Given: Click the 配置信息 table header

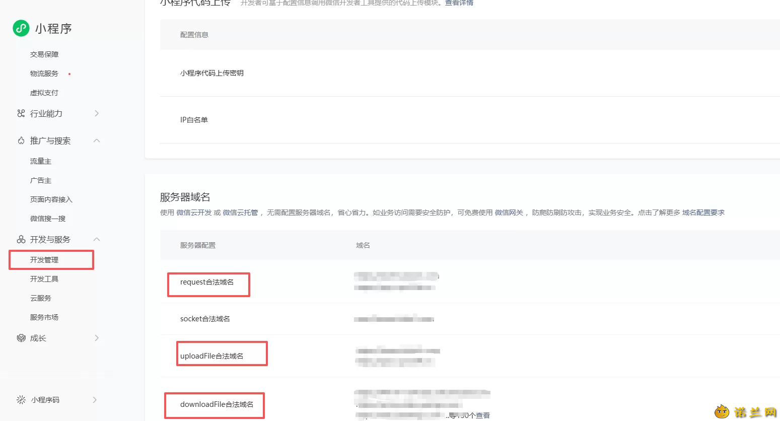Looking at the screenshot, I should tap(194, 35).
